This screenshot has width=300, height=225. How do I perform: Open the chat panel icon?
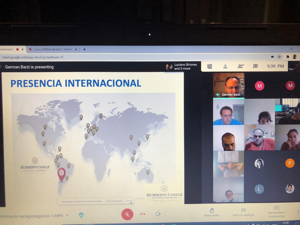pyautogui.click(x=255, y=66)
